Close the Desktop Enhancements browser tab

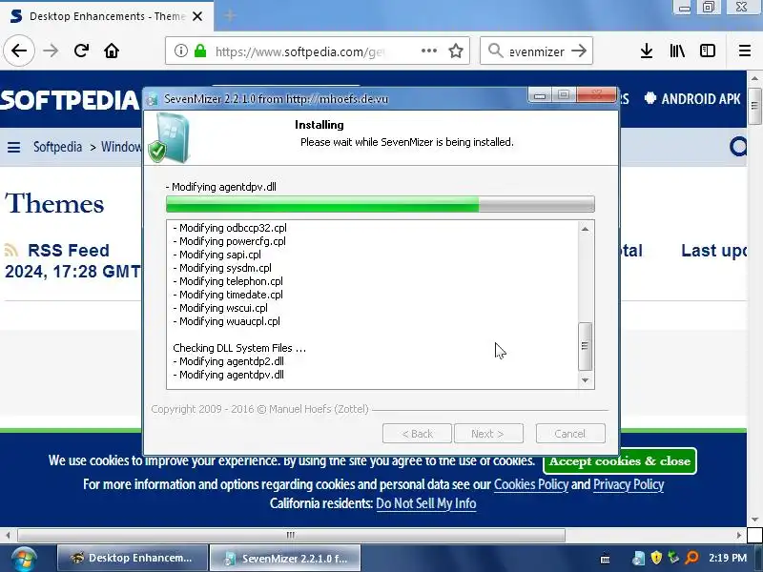coord(197,16)
